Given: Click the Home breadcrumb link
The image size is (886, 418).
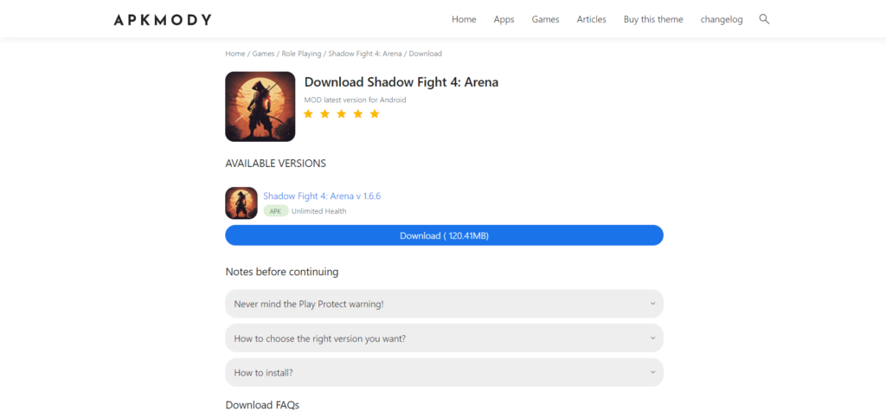Looking at the screenshot, I should [234, 54].
